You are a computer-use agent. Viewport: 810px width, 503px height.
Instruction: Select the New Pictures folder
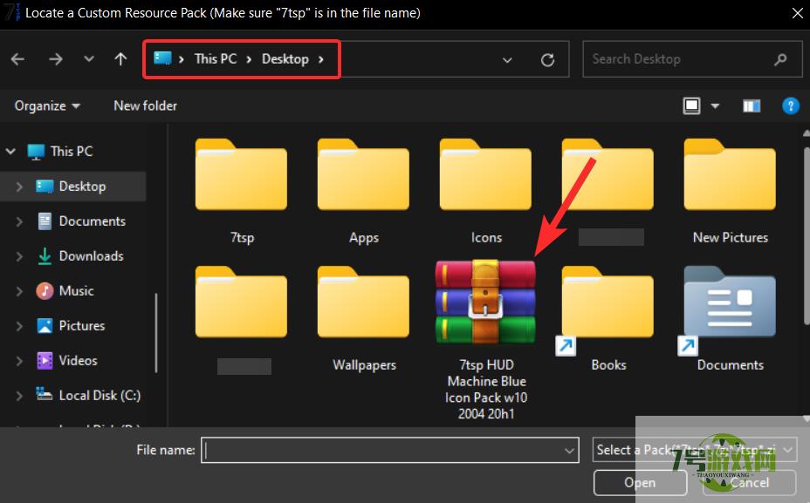tap(730, 190)
